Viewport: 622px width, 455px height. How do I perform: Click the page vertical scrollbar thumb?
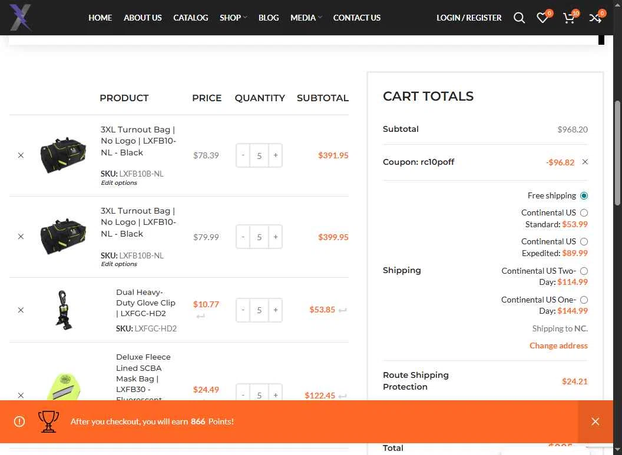point(617,153)
